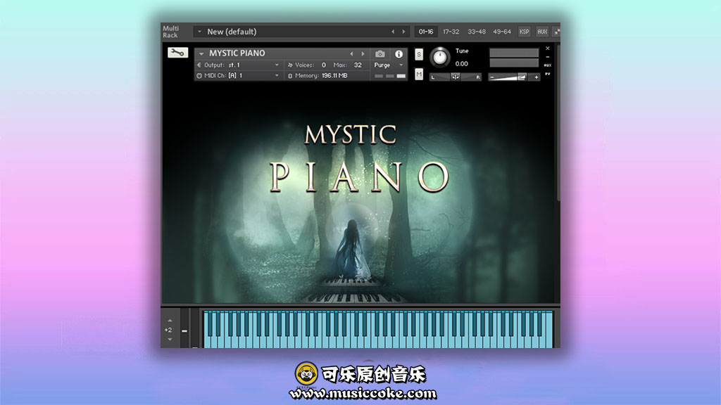Open MIDI Ch [A] 1 dropdown

click(277, 76)
